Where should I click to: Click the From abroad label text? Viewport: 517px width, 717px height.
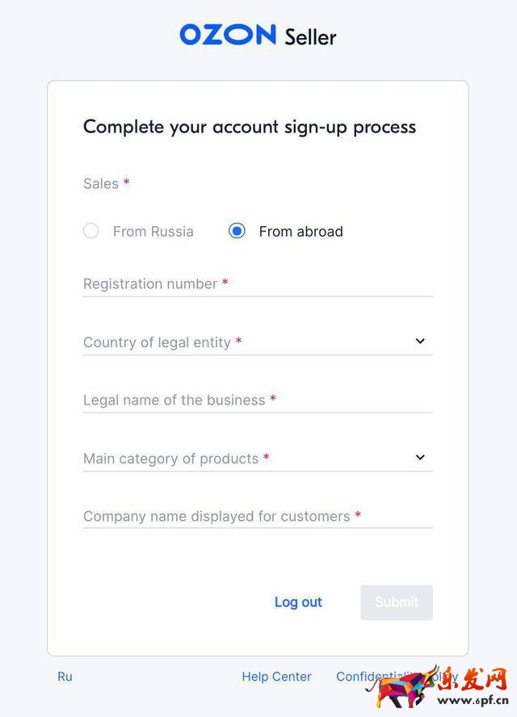coord(301,232)
